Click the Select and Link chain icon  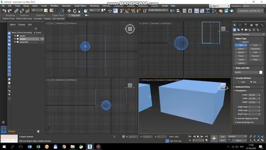[x=16, y=11]
